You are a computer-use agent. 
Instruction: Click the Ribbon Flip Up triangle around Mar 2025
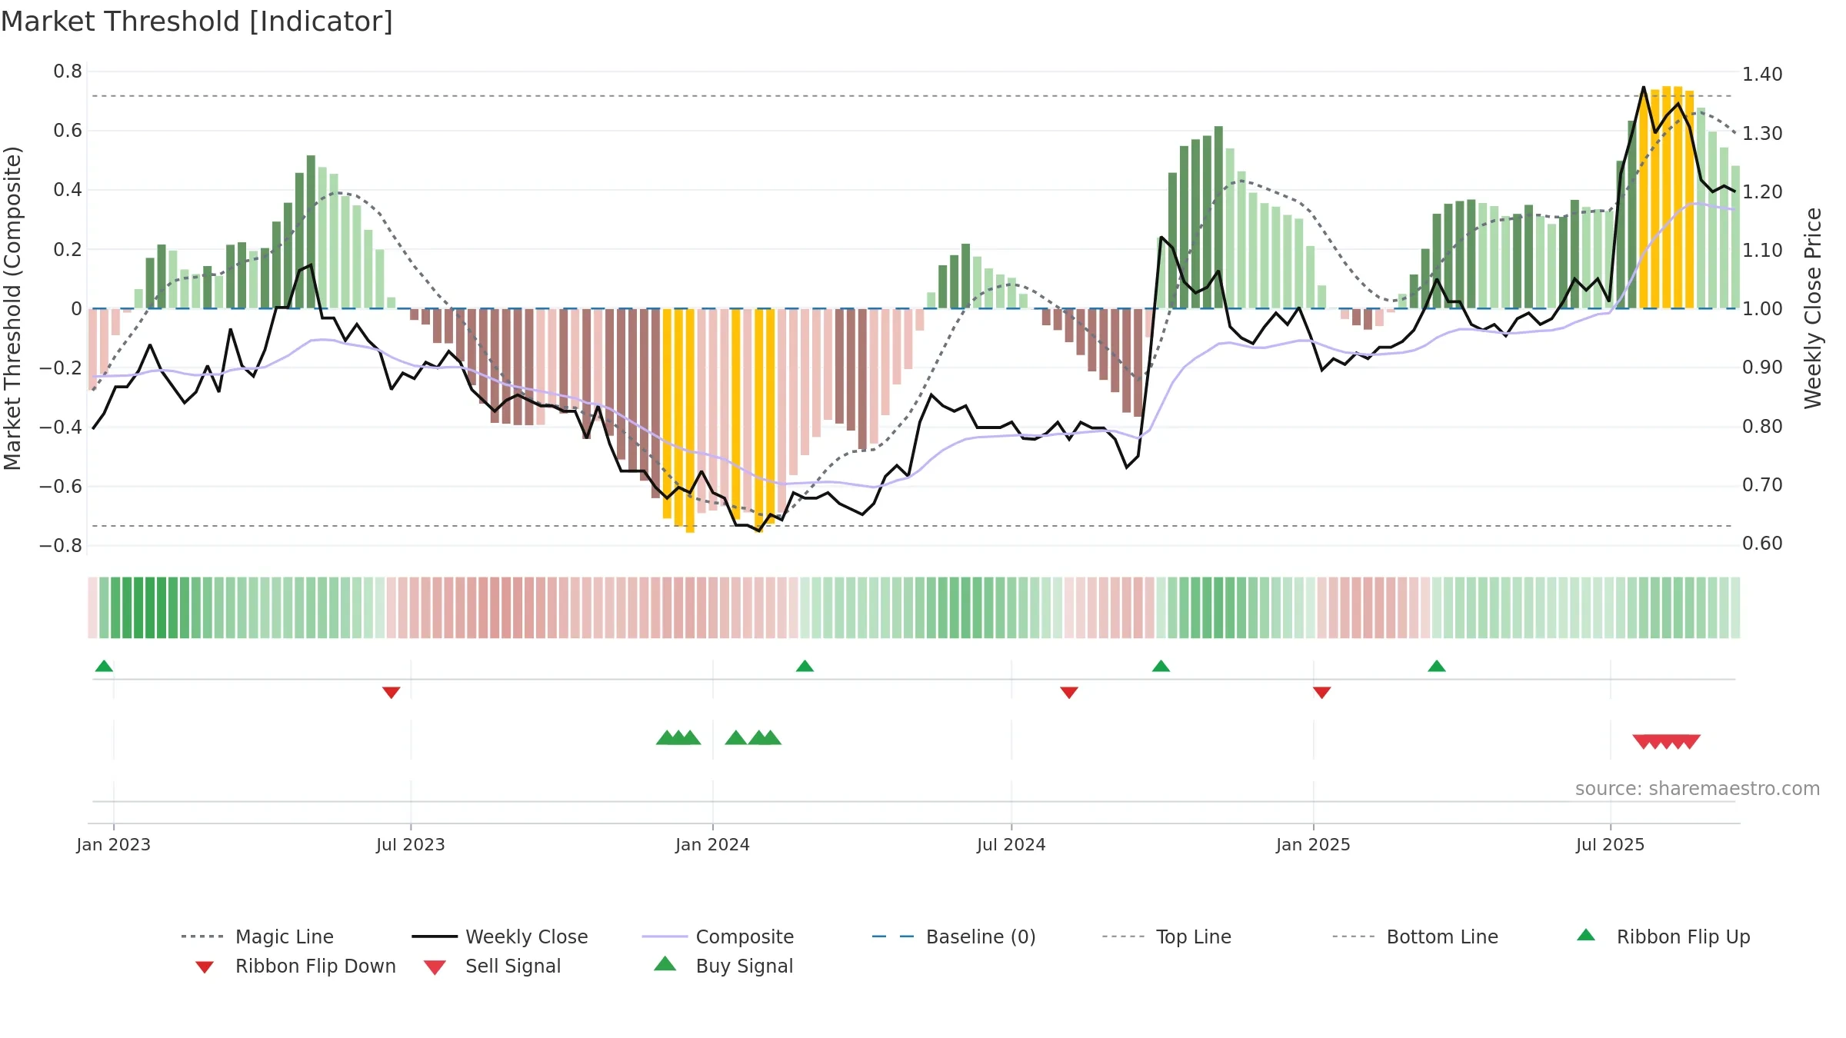click(x=1436, y=666)
